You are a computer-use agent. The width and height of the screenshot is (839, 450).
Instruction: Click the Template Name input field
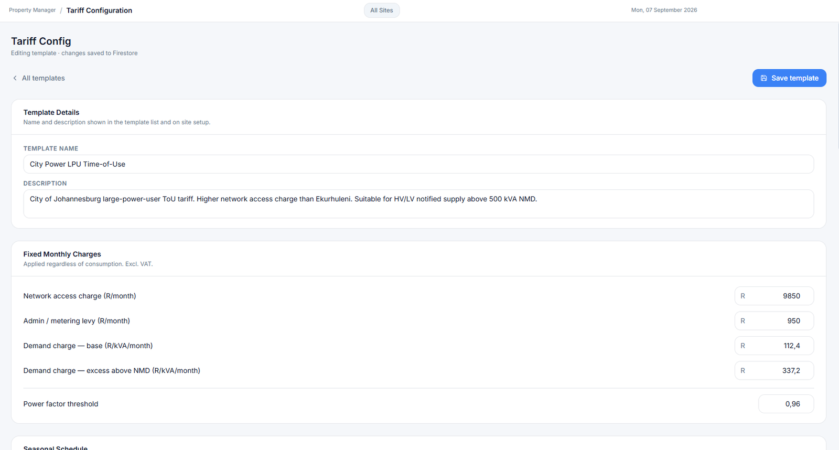(418, 164)
